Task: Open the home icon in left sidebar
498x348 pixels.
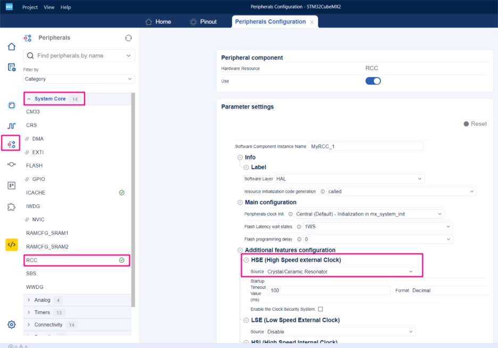Action: click(11, 47)
